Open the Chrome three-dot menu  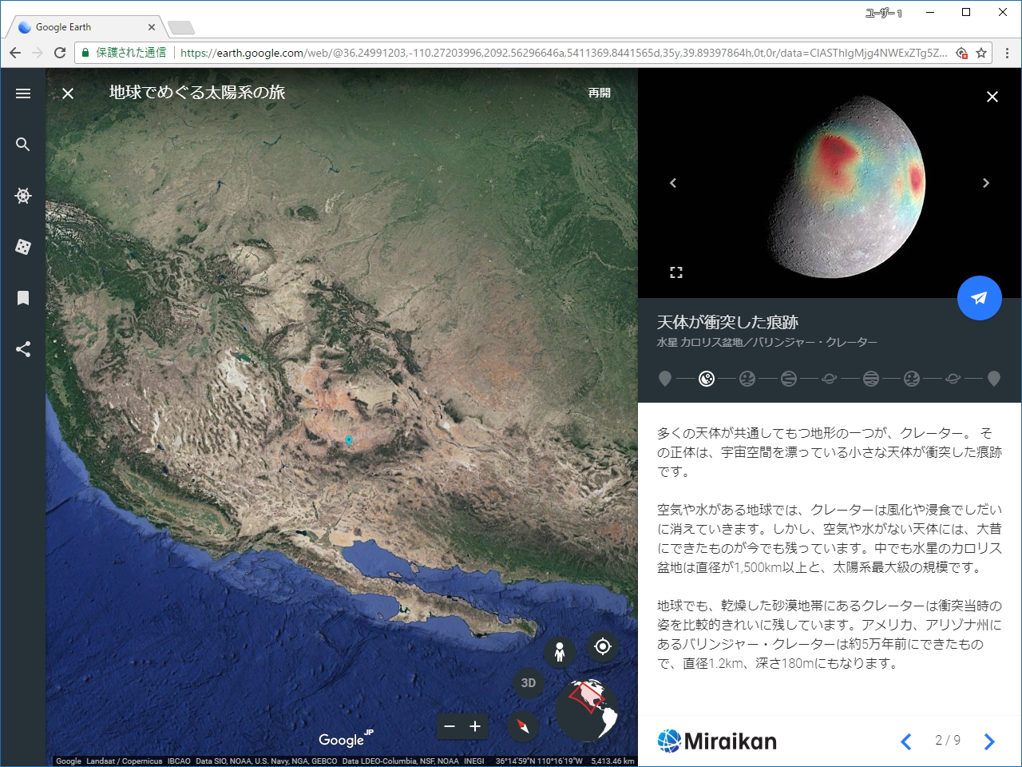pos(1007,53)
